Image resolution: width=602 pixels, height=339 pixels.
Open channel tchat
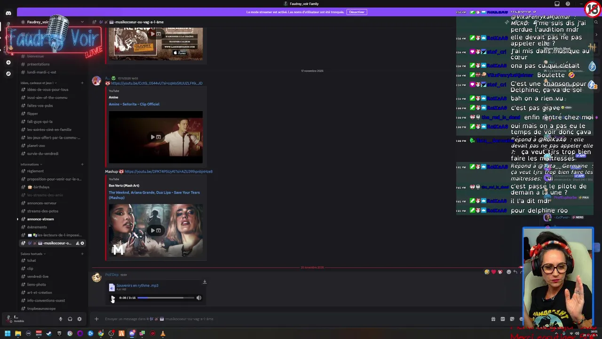point(32,260)
